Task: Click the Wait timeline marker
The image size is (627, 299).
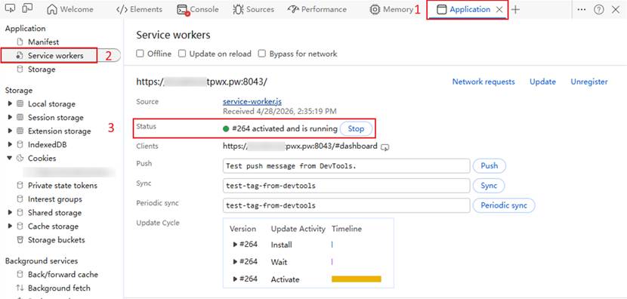Action: point(332,262)
